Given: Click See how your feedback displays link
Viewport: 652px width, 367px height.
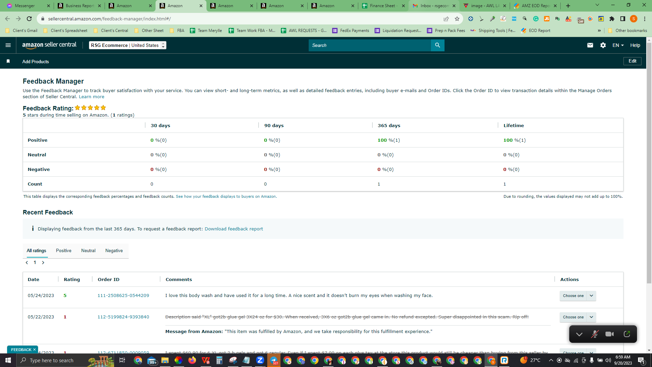Looking at the screenshot, I should (226, 196).
